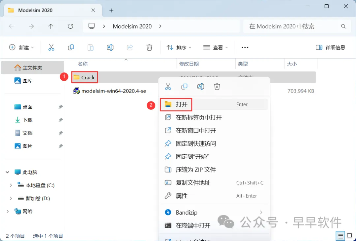Click the Paste icon in the toolbar
The image size is (356, 241).
coord(90,47)
